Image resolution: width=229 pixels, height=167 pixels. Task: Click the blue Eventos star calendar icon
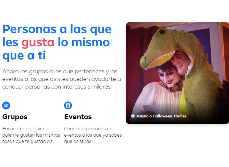tap(68, 105)
